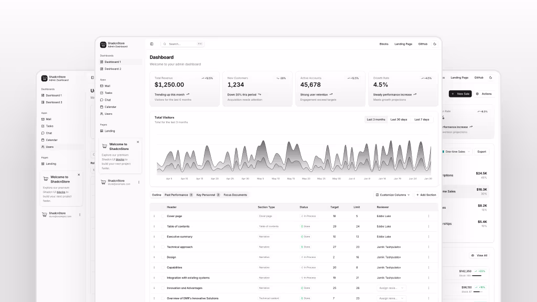Click the sidebar toggle icon in left window
This screenshot has width=537, height=302.
tap(92, 78)
